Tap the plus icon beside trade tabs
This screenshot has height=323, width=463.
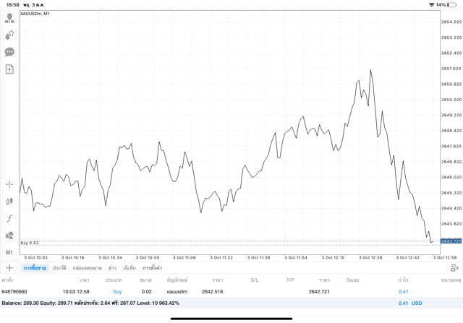point(9,268)
